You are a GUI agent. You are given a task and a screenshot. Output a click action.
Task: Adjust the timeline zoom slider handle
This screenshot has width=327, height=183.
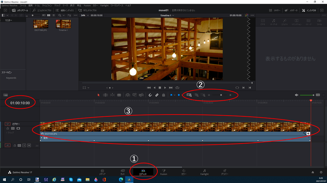[x=221, y=95]
